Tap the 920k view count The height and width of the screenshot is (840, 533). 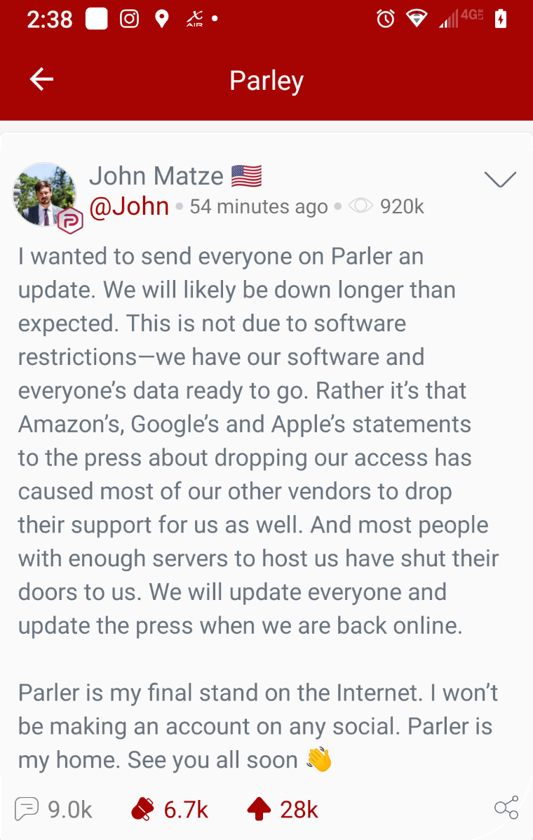click(x=402, y=207)
